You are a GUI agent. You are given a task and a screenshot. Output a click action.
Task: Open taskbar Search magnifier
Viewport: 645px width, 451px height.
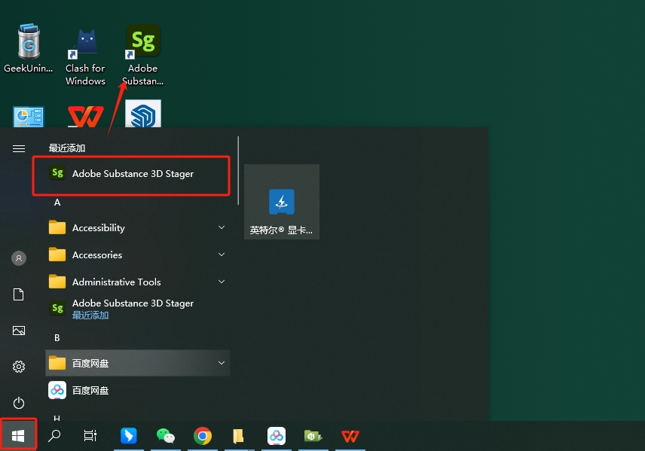(54, 436)
